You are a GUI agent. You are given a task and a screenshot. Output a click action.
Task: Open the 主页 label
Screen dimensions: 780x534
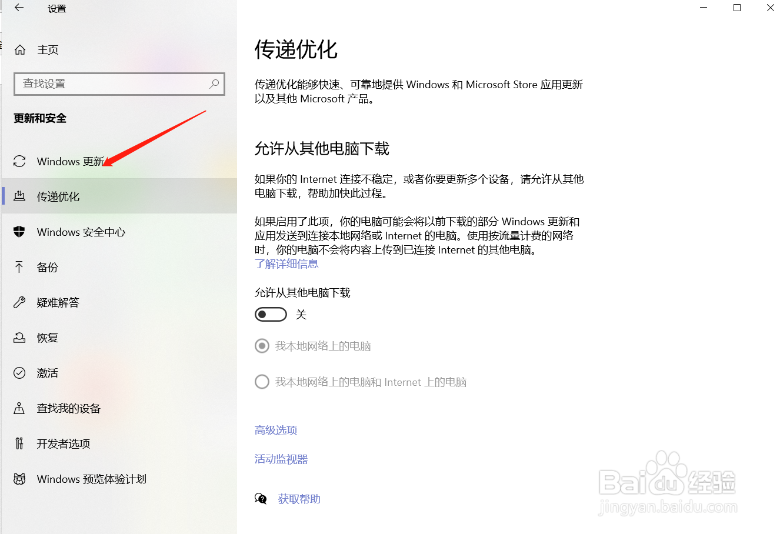coord(48,50)
